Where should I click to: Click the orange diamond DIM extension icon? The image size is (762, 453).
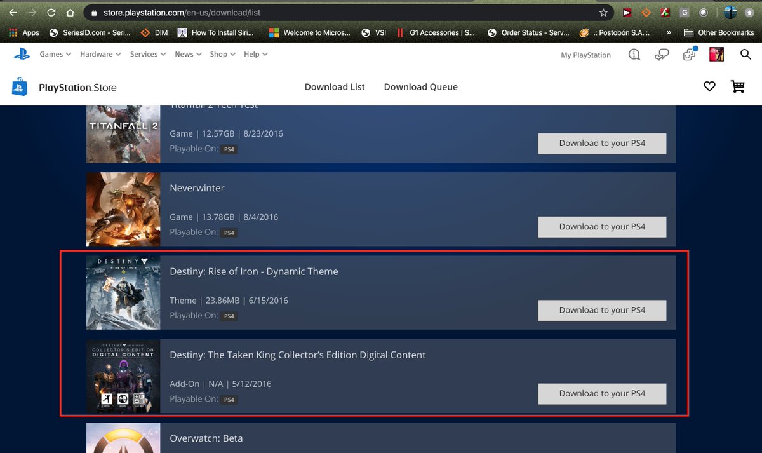pos(646,12)
